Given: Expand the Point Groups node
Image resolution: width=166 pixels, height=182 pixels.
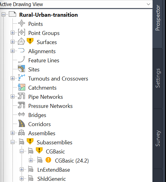Looking at the screenshot, I should point(12,33).
